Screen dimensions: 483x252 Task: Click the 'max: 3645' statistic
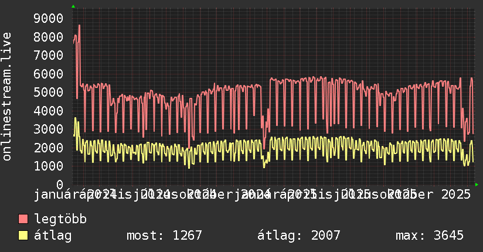tap(430, 236)
